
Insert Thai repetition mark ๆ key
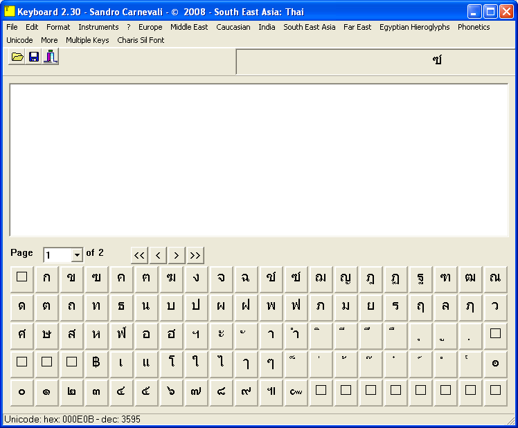pyautogui.click(x=271, y=364)
